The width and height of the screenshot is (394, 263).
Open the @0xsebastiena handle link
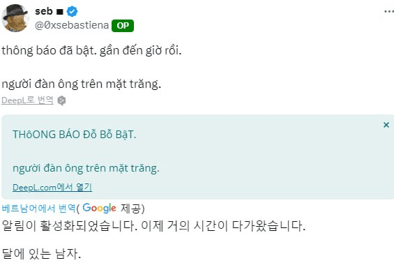tap(72, 25)
